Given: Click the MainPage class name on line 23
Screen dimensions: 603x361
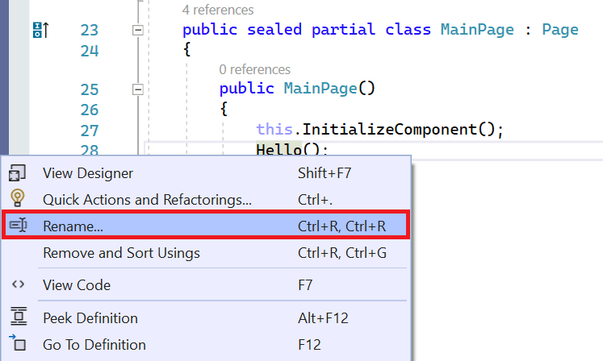Looking at the screenshot, I should tap(477, 30).
